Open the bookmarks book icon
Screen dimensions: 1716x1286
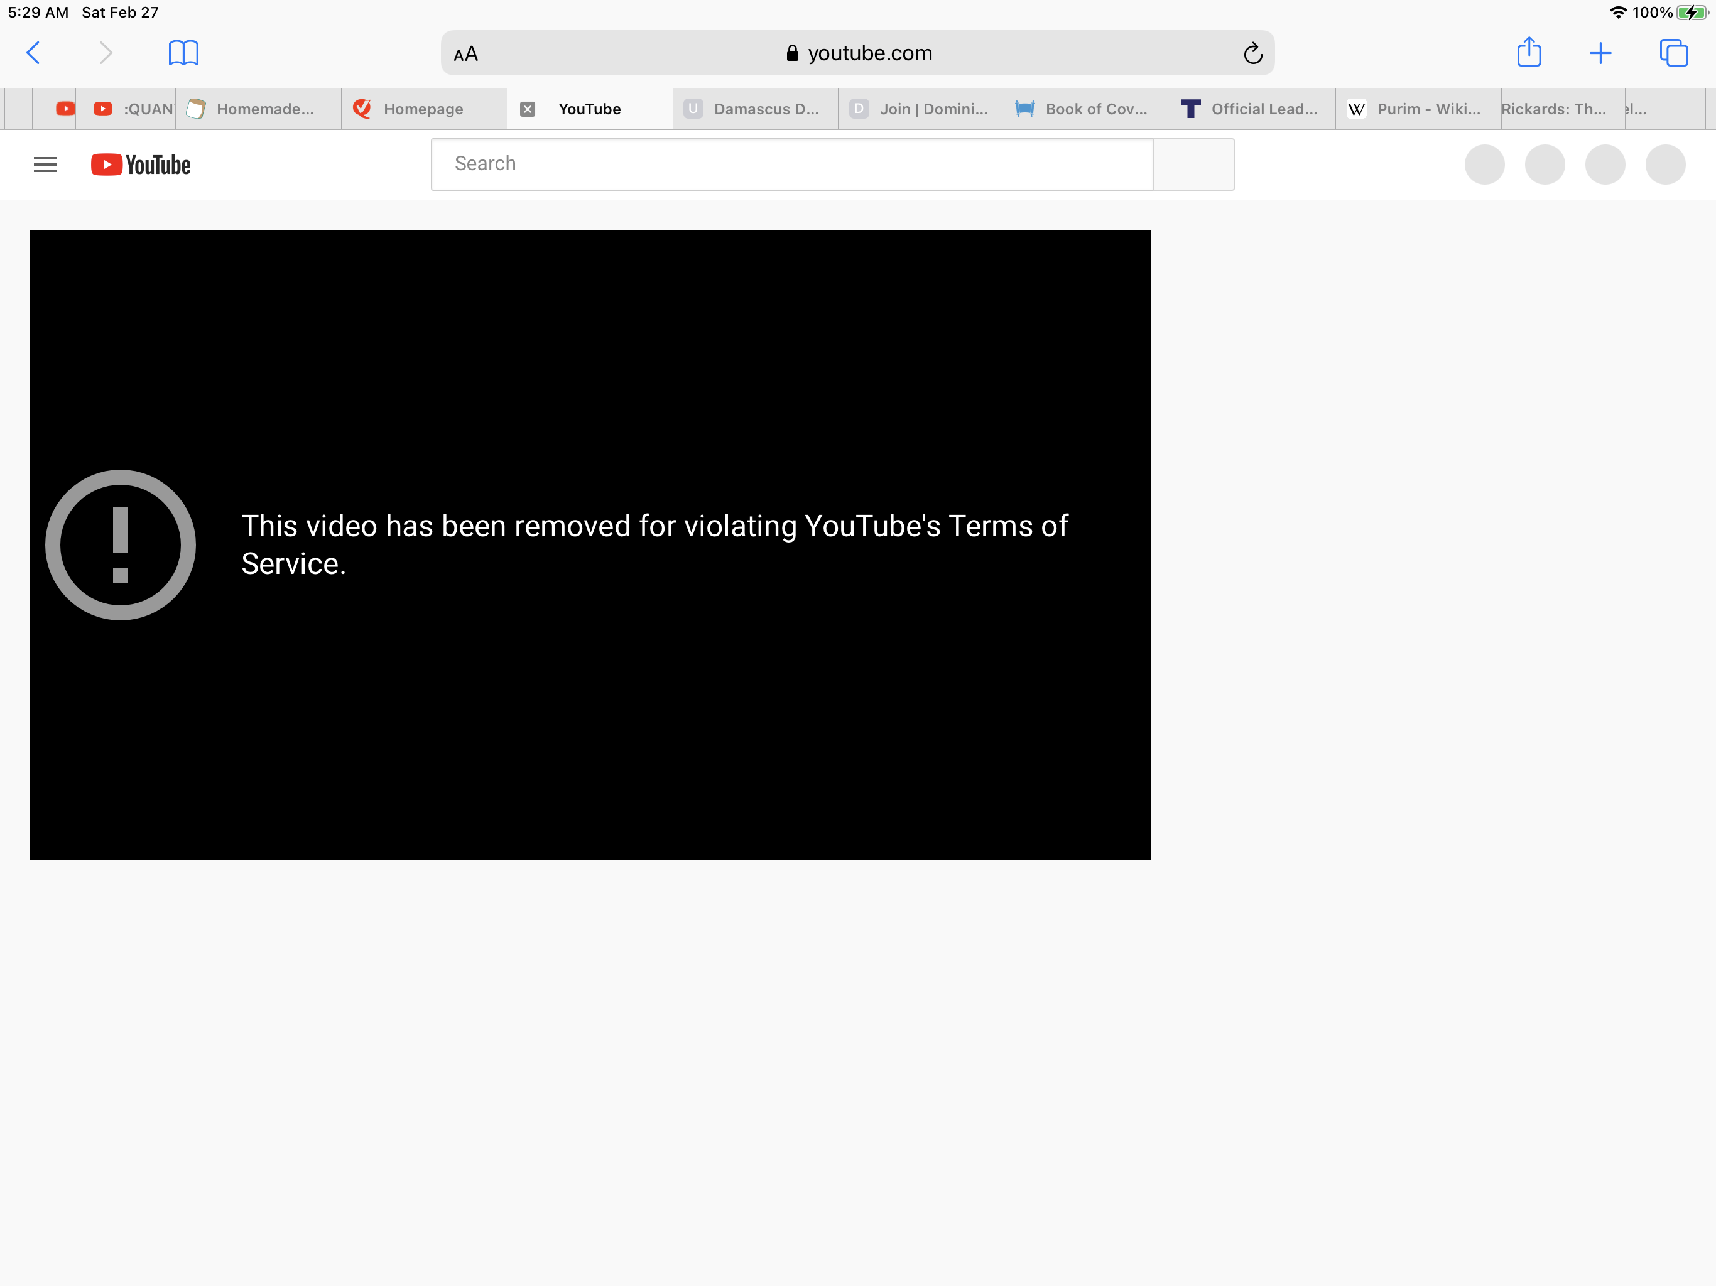coord(183,53)
